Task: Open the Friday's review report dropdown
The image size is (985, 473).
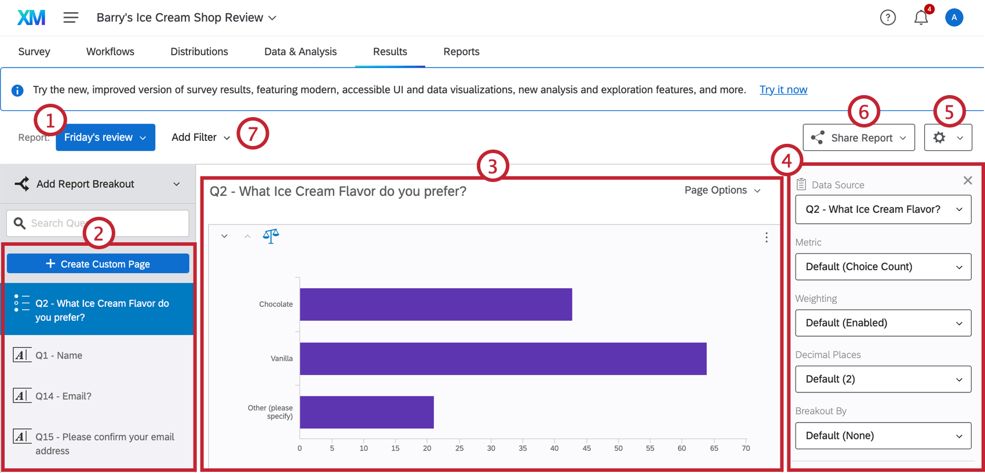Action: [x=105, y=137]
